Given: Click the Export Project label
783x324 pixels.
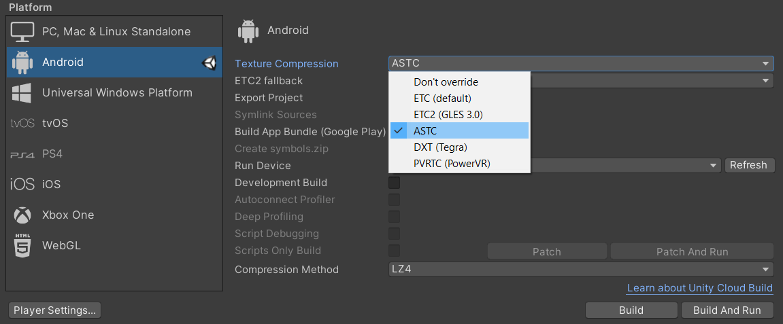Looking at the screenshot, I should point(269,98).
